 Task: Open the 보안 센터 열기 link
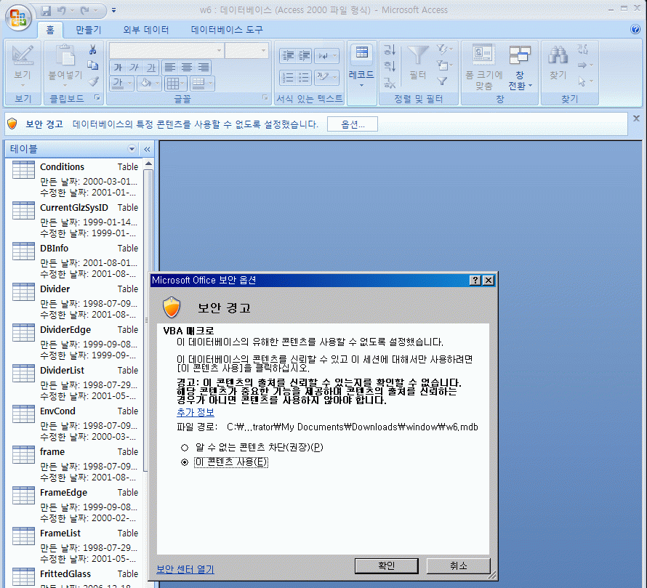pos(185,569)
